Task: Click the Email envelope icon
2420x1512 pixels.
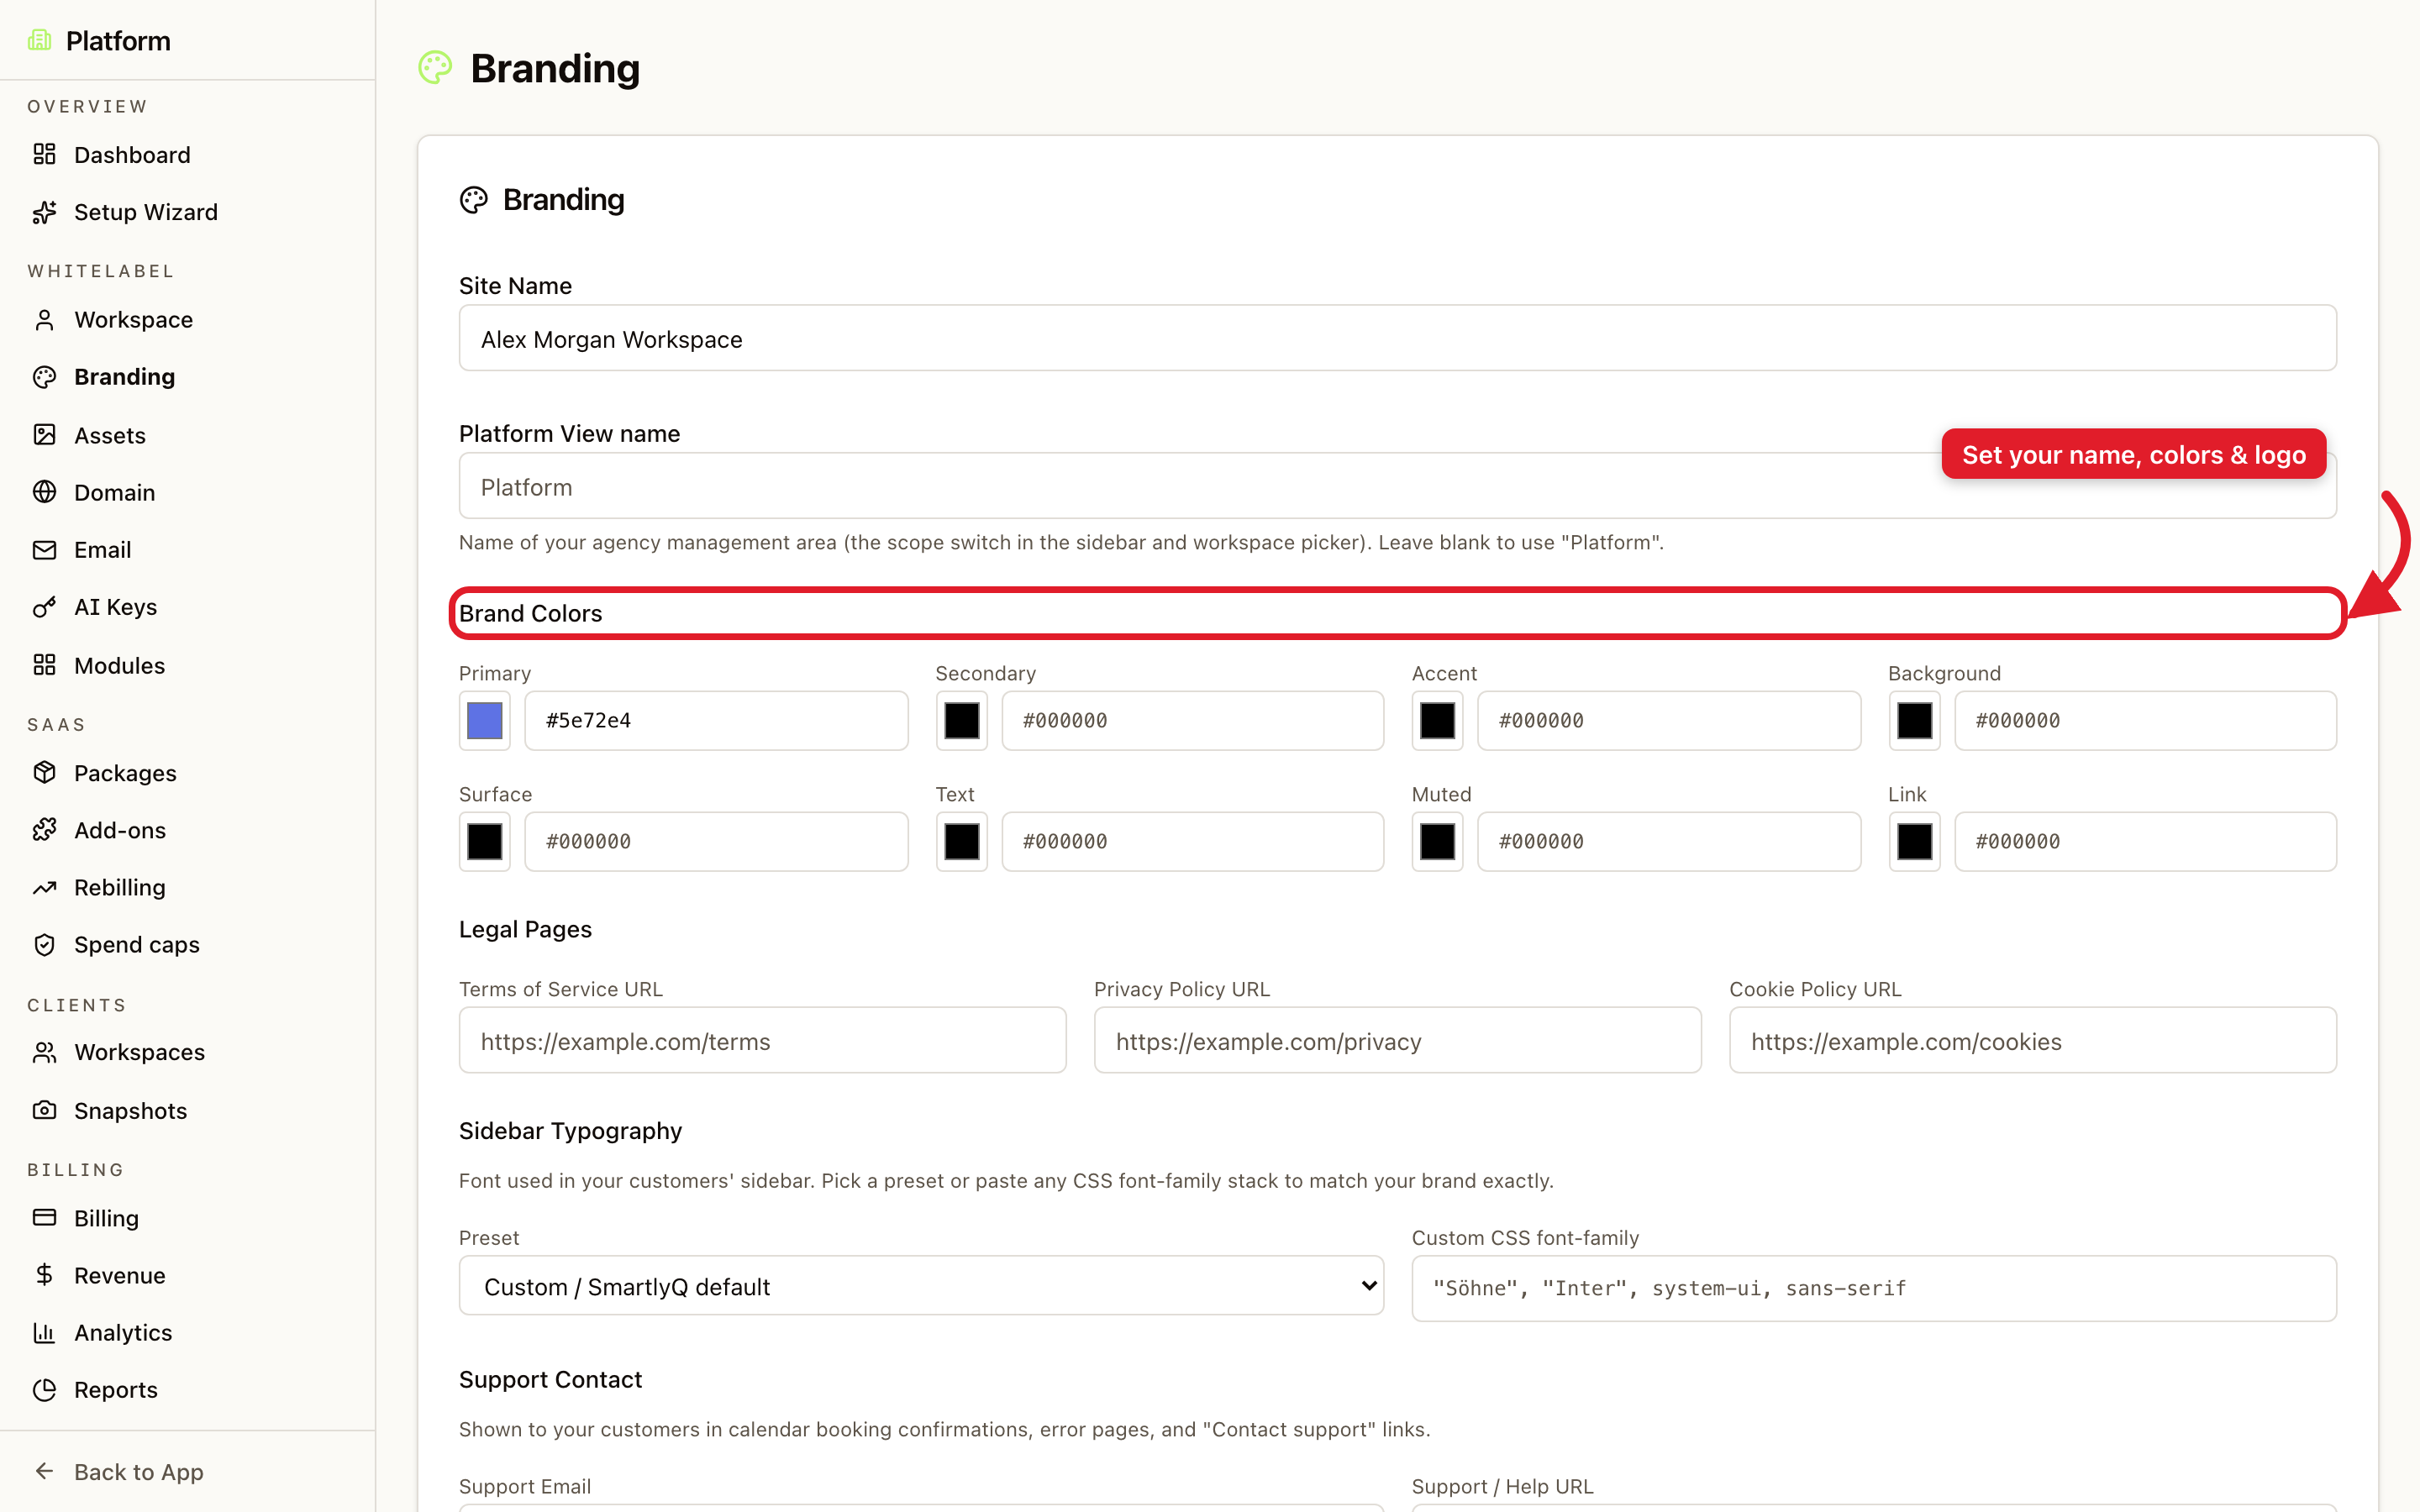Action: coord(44,550)
